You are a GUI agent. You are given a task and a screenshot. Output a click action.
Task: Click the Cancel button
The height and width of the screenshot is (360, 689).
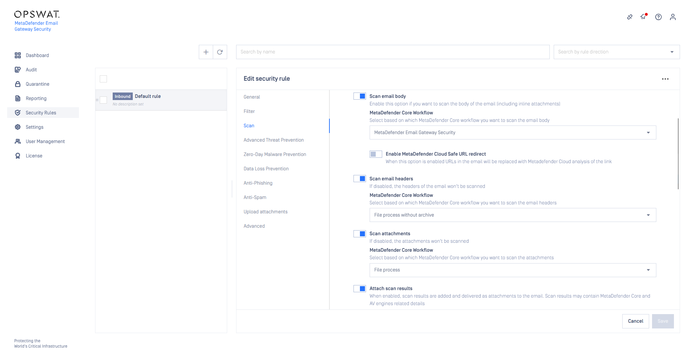click(636, 321)
